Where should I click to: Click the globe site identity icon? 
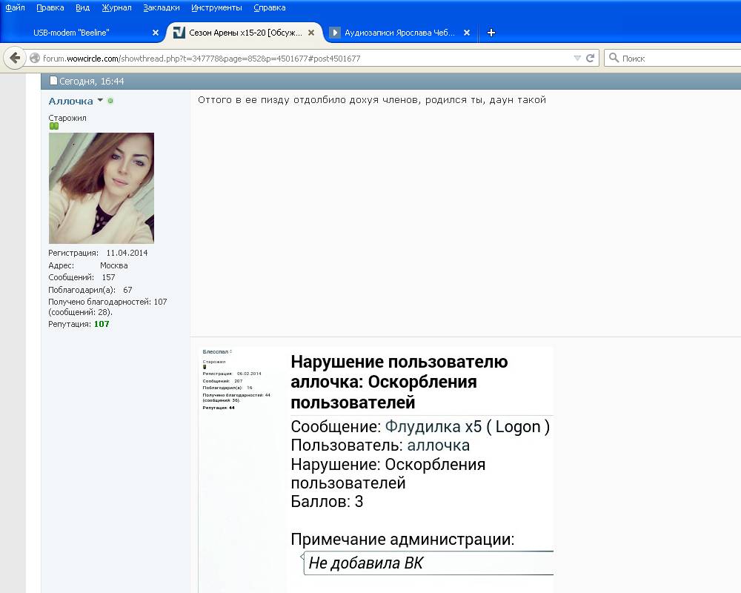35,59
